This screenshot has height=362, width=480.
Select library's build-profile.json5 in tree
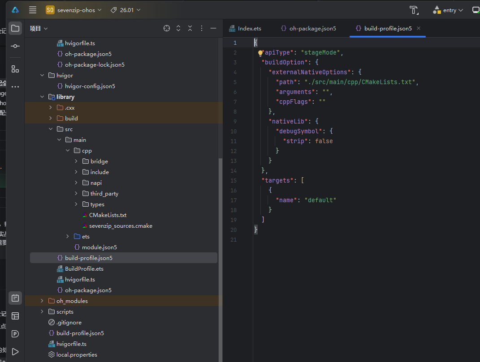(x=124, y=258)
